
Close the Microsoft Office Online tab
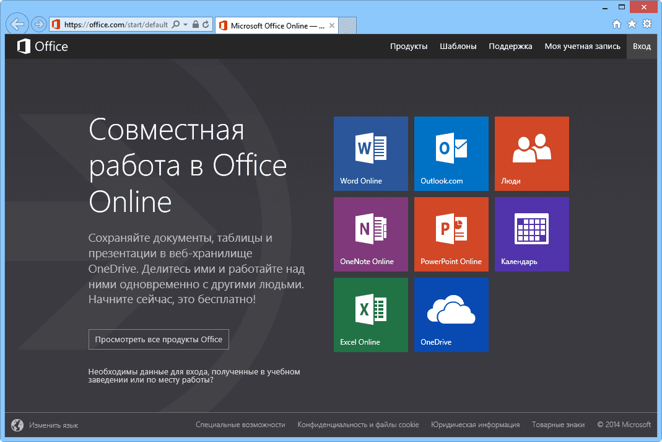pyautogui.click(x=332, y=25)
